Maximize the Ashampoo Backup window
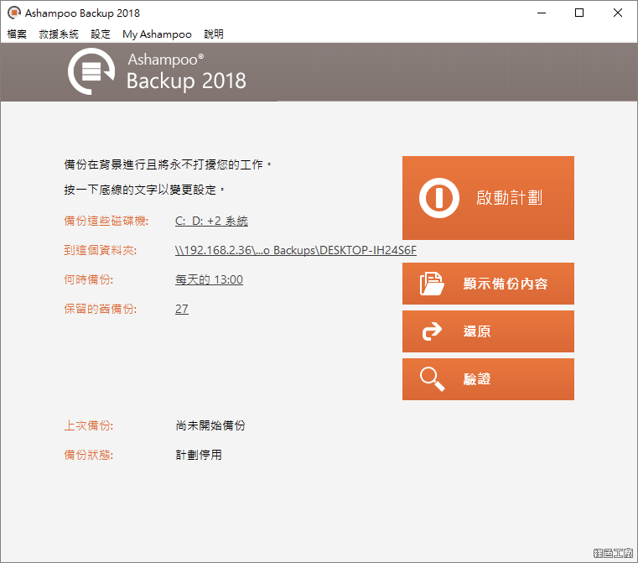638x563 pixels. [579, 13]
